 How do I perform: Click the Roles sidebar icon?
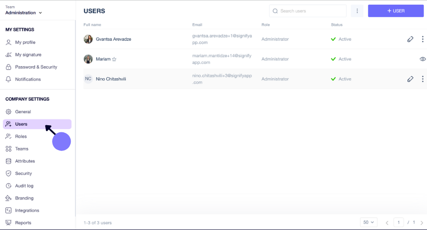coord(8,136)
